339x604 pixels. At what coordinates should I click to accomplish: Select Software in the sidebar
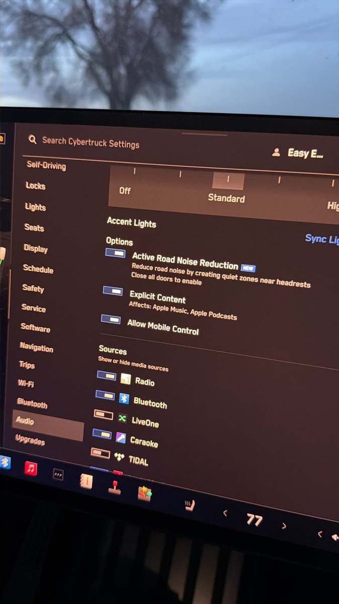point(36,328)
